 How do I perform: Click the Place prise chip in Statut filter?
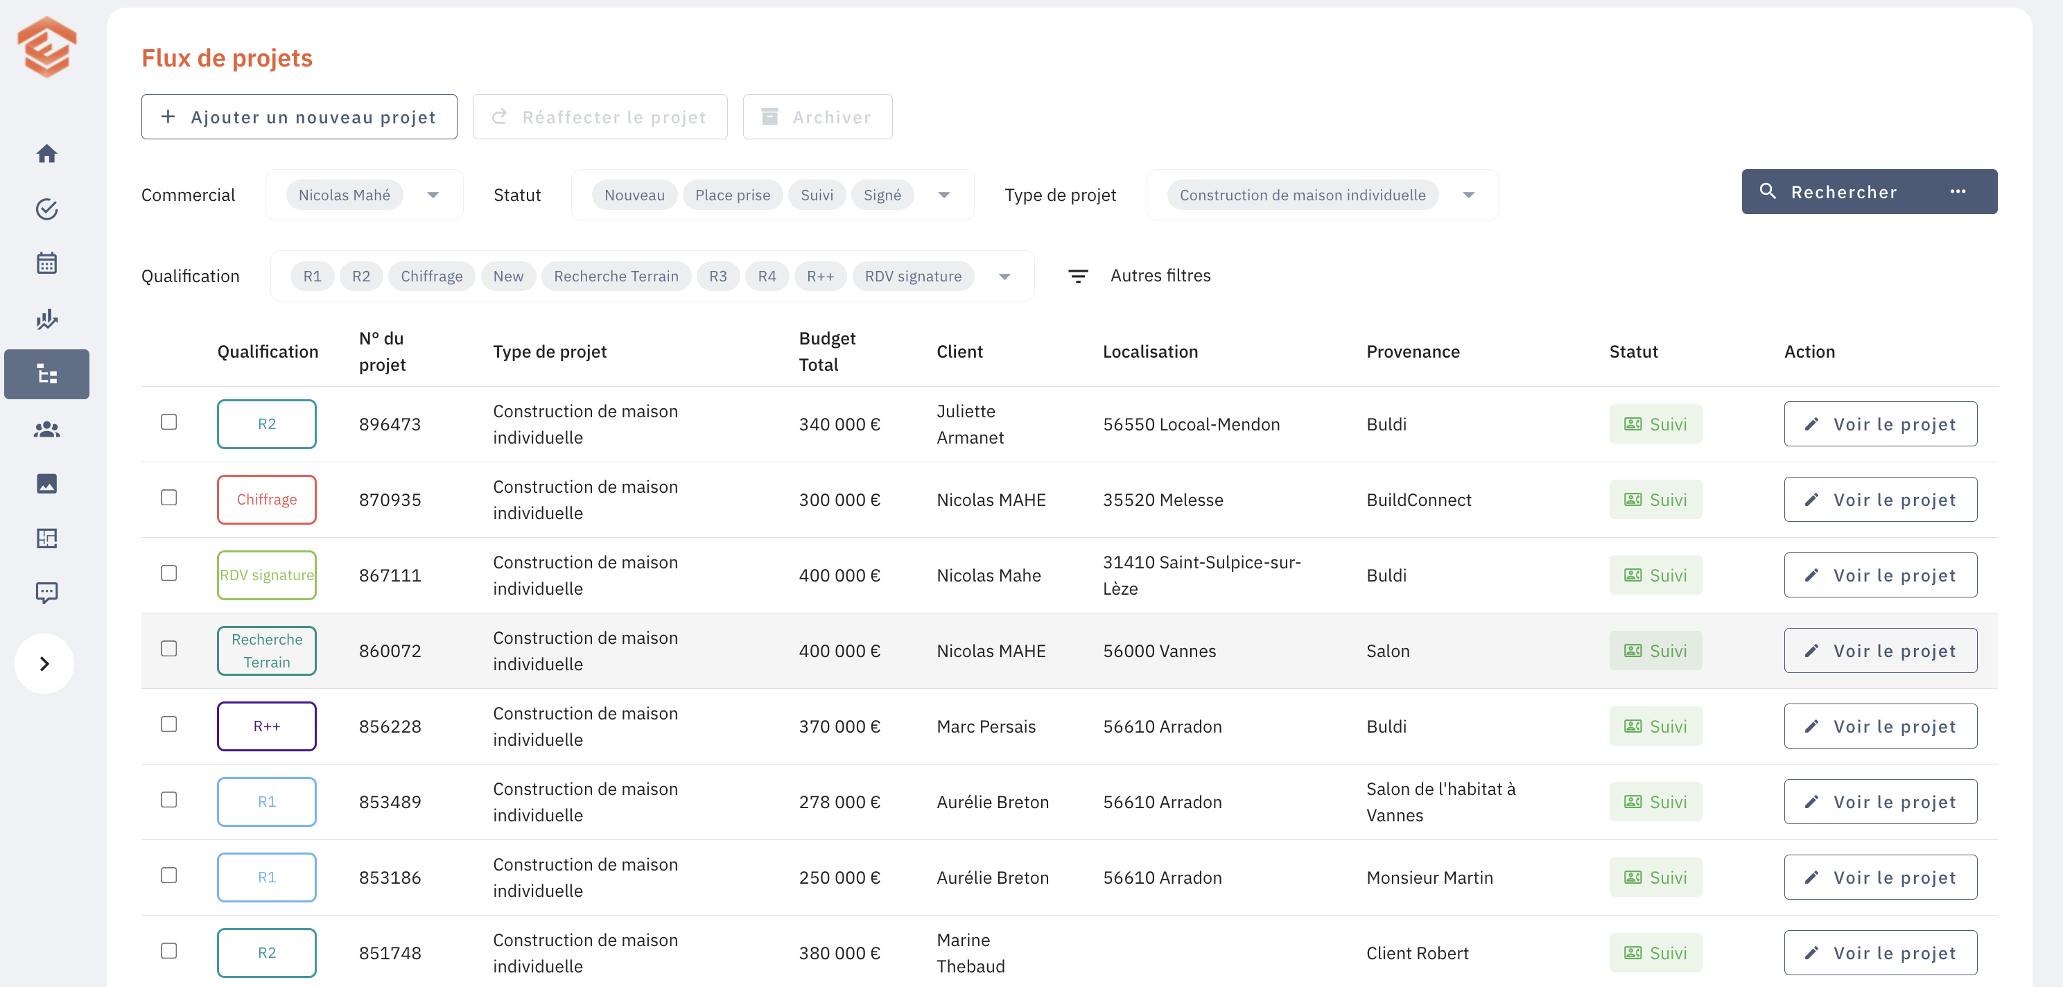[732, 195]
